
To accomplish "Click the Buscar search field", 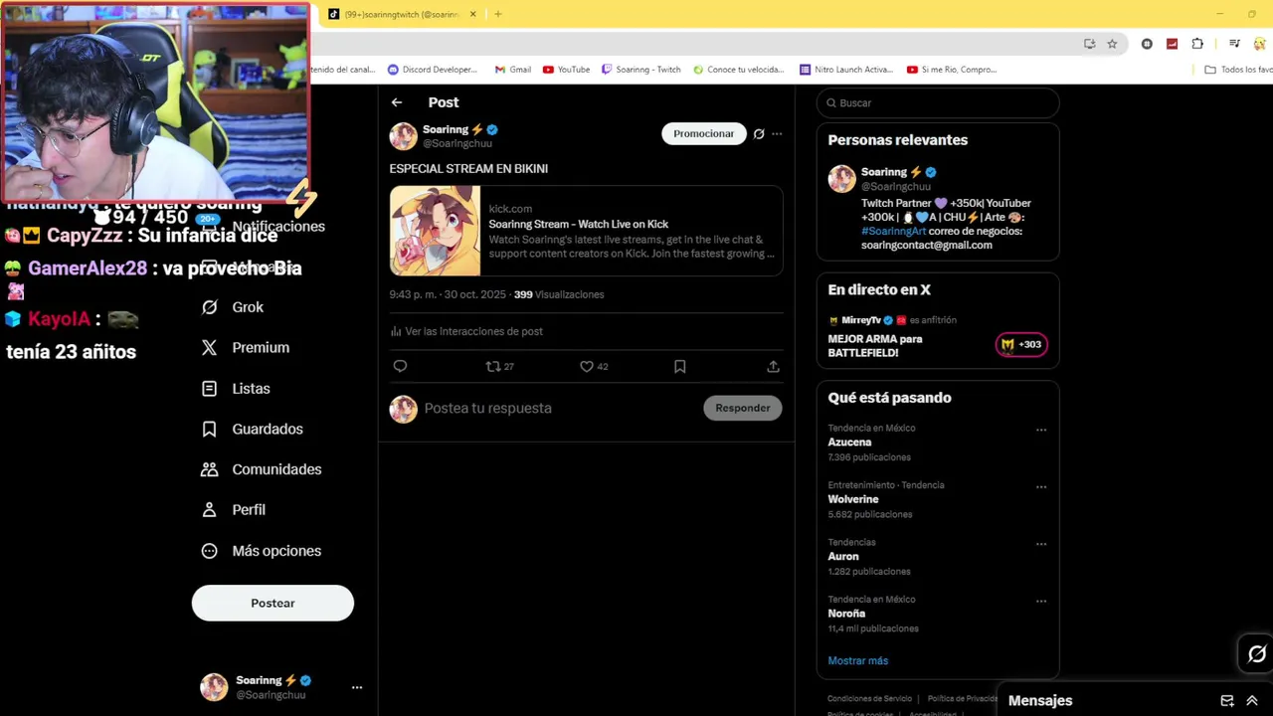I will coord(938,102).
